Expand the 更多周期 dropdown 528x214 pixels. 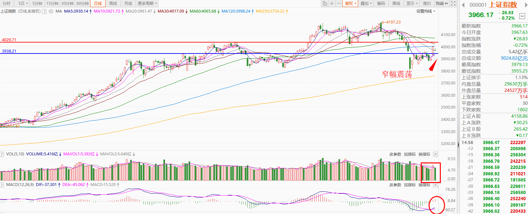147,4
